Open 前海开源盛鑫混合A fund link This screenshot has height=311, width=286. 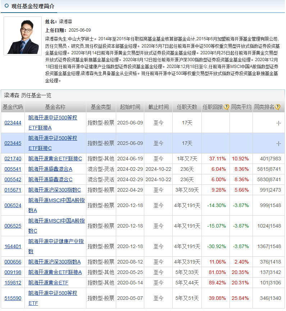(50, 169)
